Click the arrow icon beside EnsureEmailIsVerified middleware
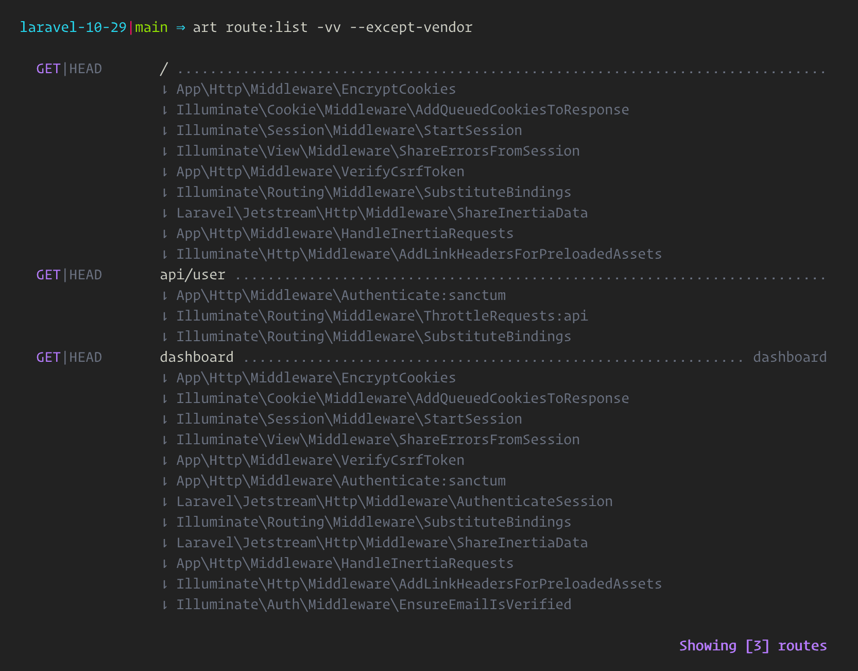The height and width of the screenshot is (671, 858). pyautogui.click(x=165, y=605)
